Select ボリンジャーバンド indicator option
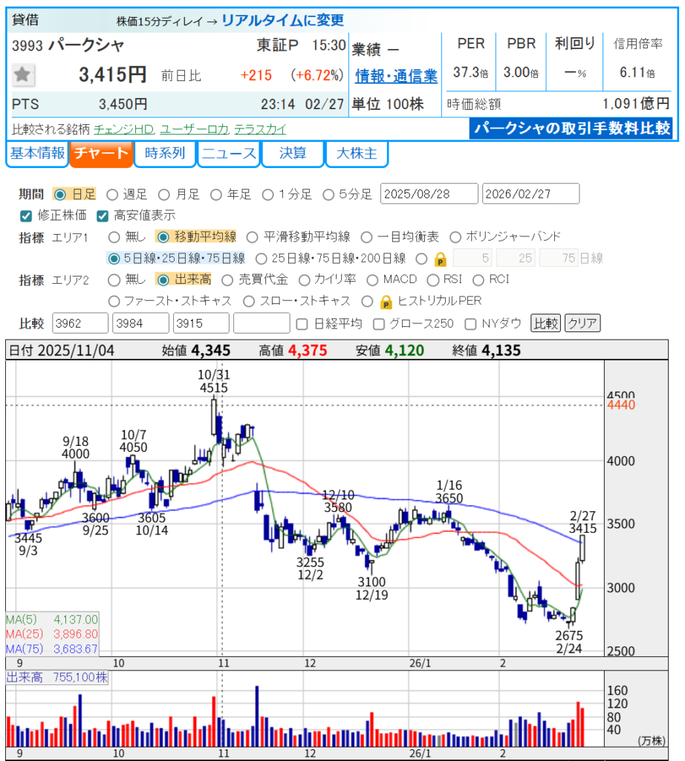 455,237
